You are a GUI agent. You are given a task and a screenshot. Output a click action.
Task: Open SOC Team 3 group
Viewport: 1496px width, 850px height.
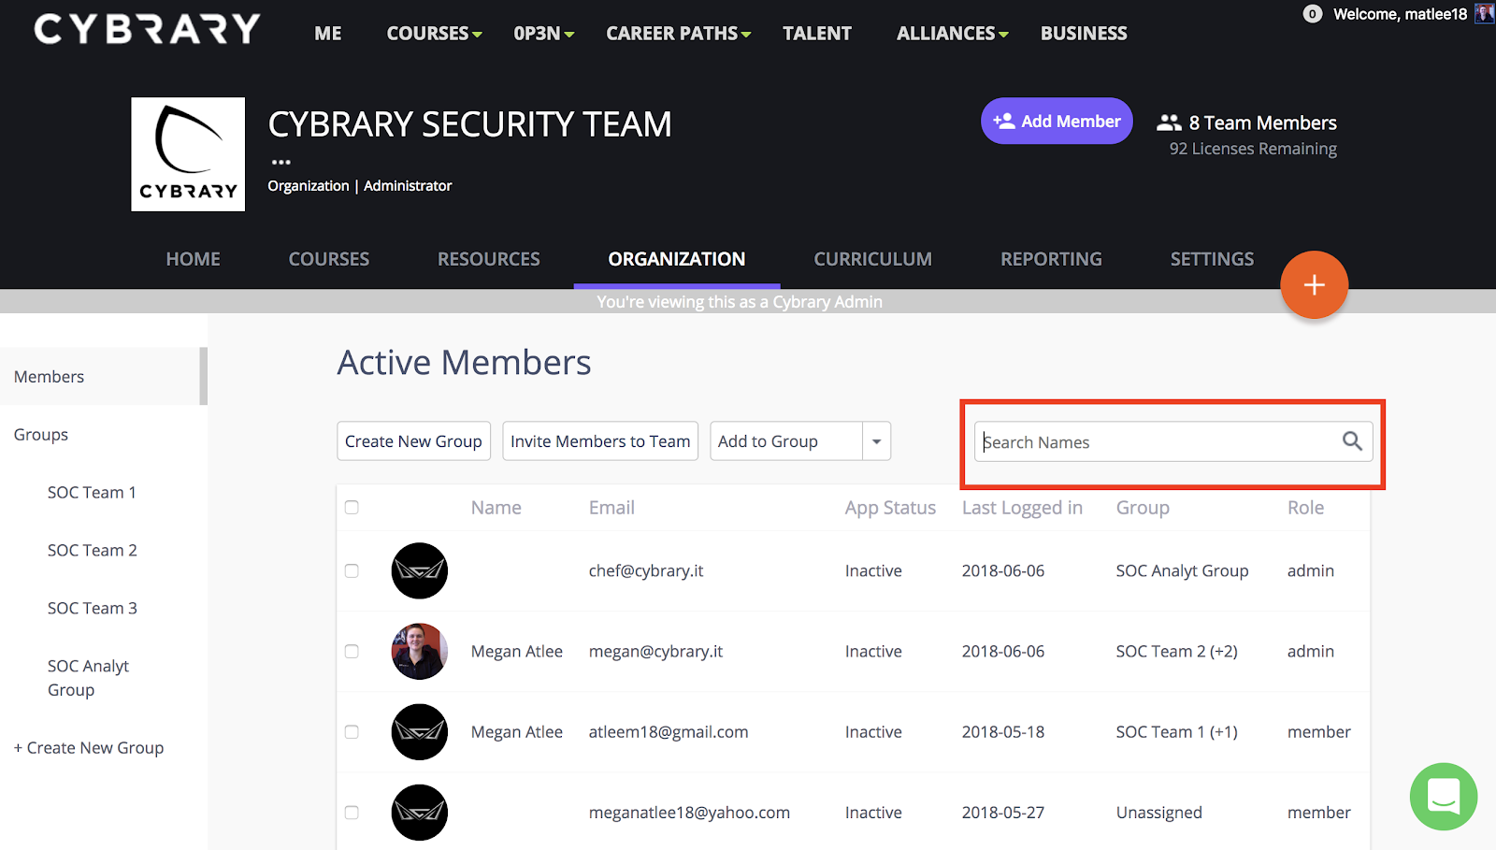point(92,609)
